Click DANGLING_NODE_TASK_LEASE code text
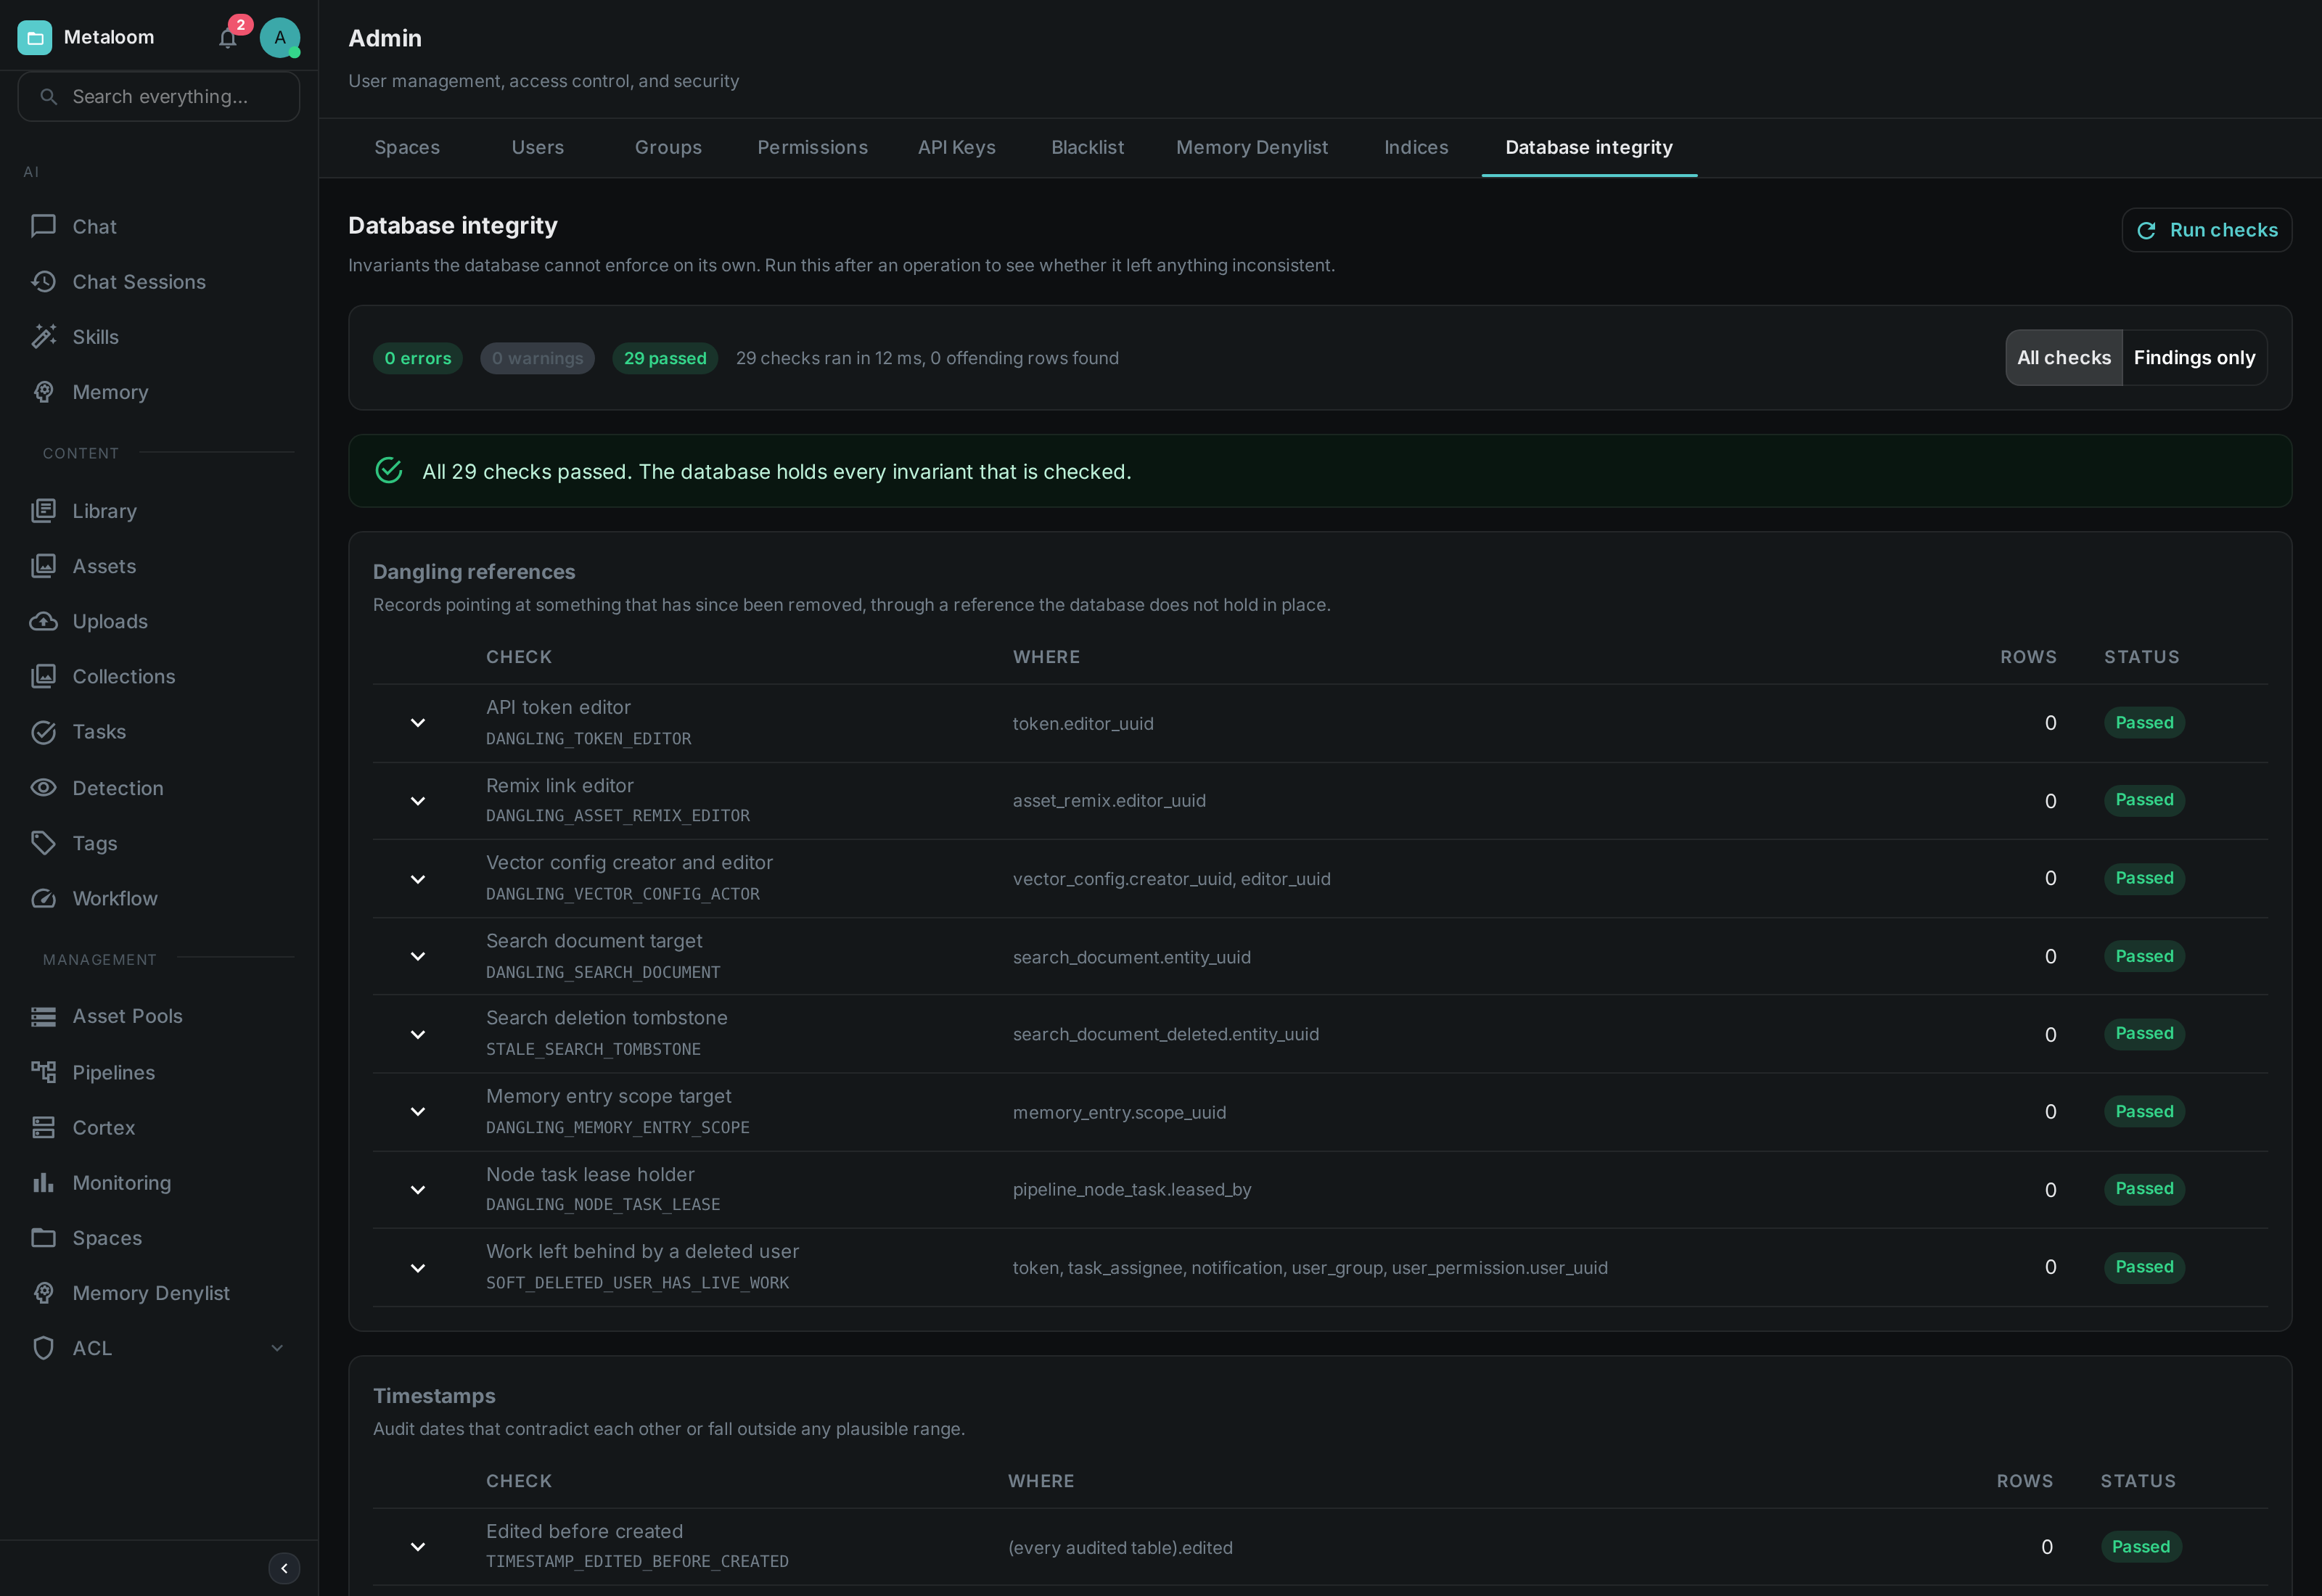The height and width of the screenshot is (1596, 2322). tap(603, 1204)
